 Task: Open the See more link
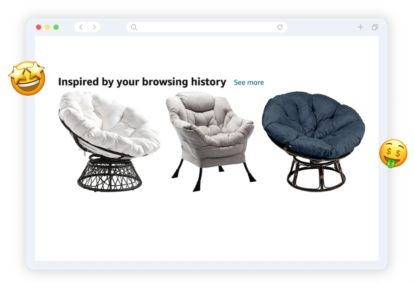coord(249,83)
